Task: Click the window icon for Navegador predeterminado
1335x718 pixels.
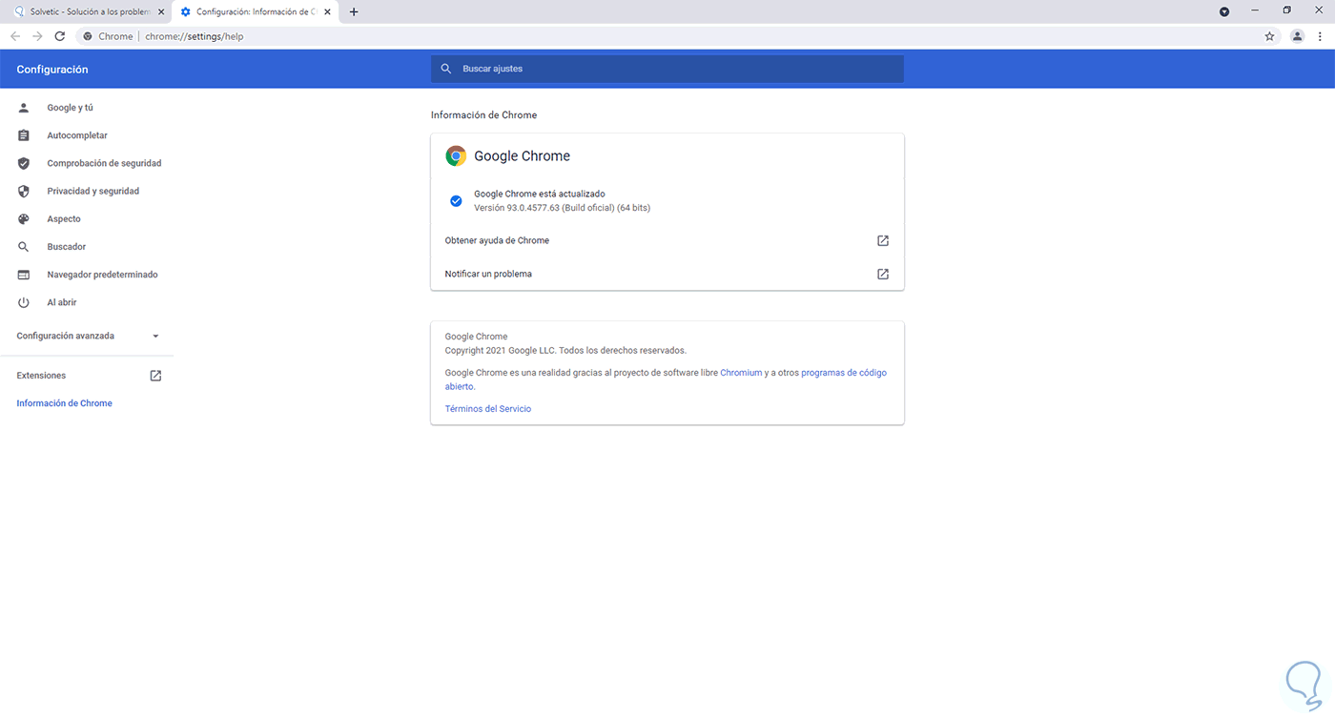Action: click(x=24, y=275)
